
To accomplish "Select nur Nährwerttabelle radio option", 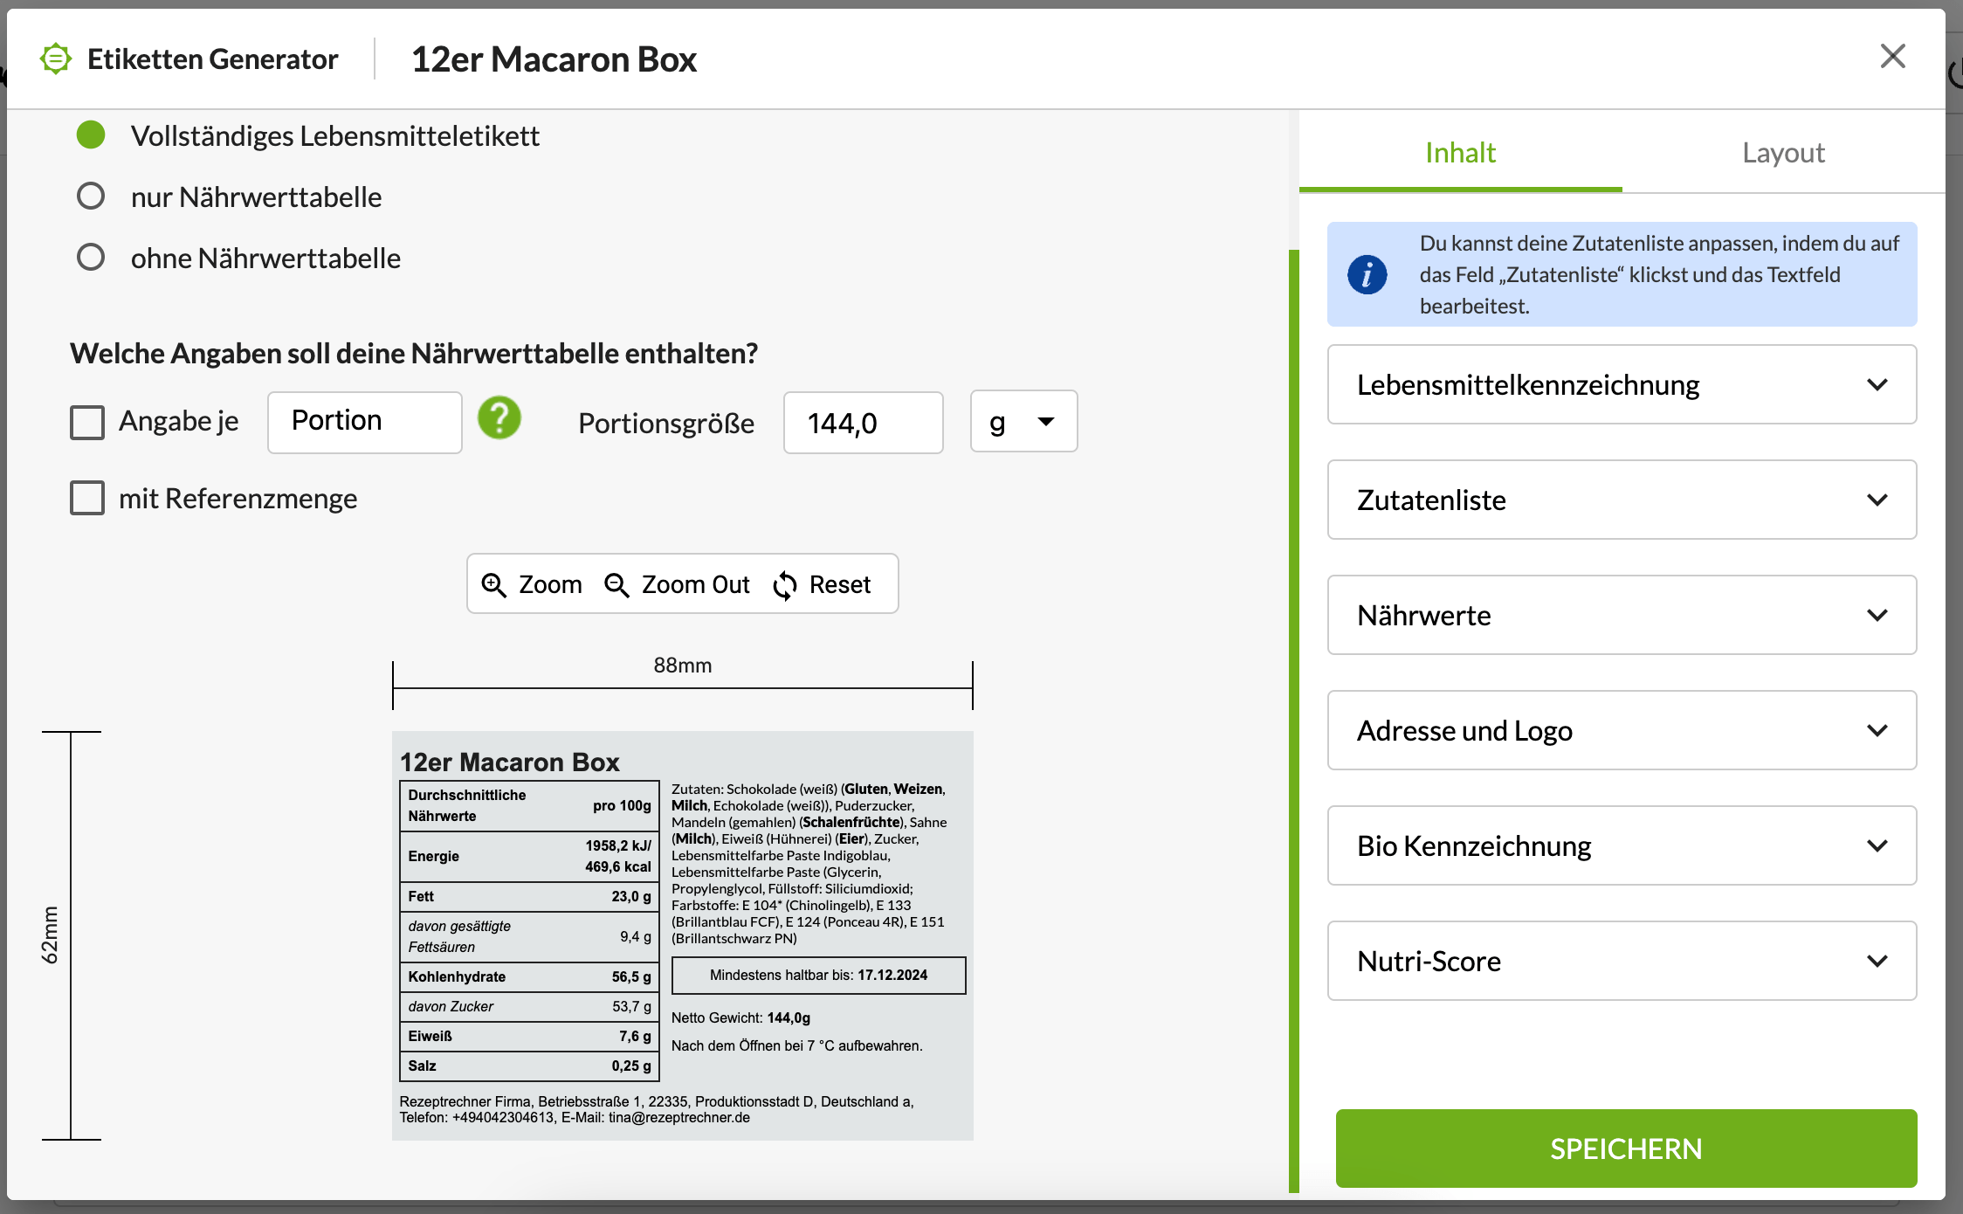I will [91, 197].
